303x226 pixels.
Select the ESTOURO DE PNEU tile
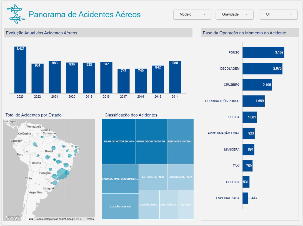pos(153,177)
